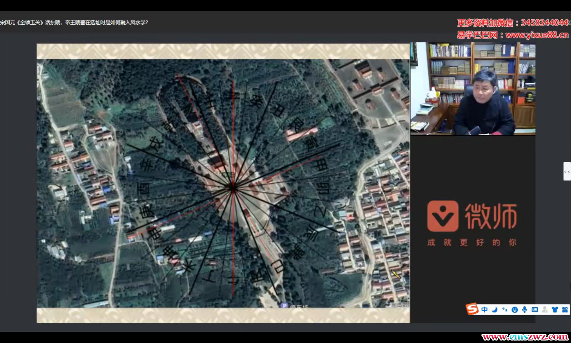
Task: Toggle Chinese punctuation mode in the input bar
Action: click(x=505, y=310)
